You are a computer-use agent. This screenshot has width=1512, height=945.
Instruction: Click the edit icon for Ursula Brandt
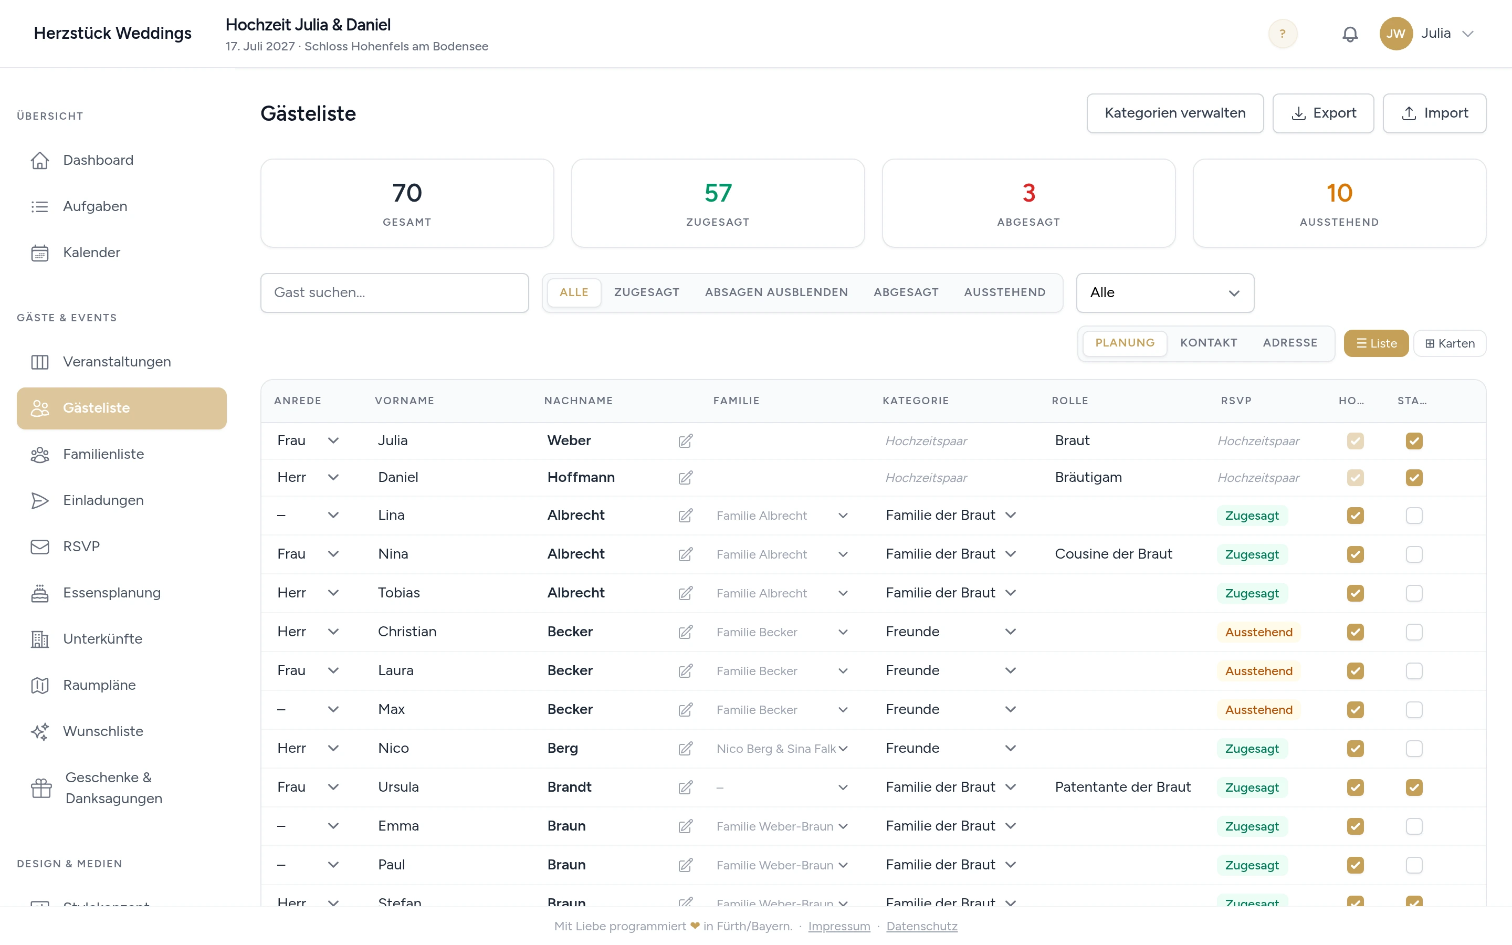[x=686, y=787]
